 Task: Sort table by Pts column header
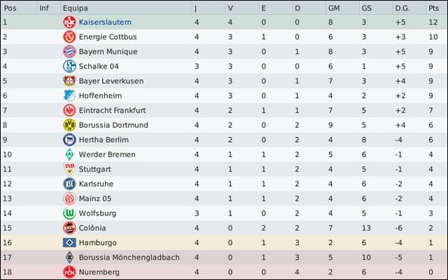click(433, 8)
